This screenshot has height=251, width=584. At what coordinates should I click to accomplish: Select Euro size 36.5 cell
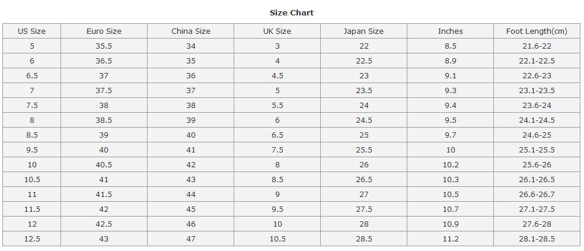104,61
